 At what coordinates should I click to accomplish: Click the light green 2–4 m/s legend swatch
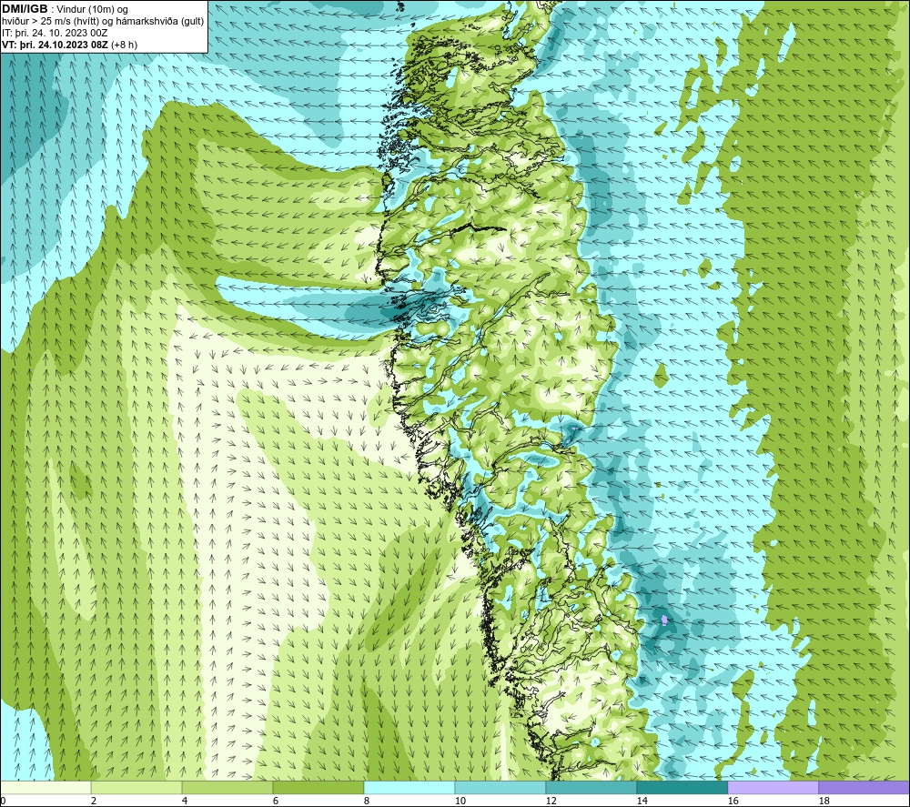click(136, 787)
